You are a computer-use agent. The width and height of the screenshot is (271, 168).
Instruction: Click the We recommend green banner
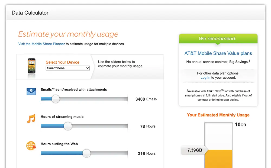click(218, 38)
